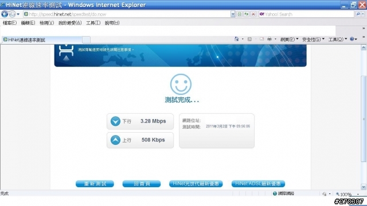Click the IE icon in title bar

[x=2, y=5]
